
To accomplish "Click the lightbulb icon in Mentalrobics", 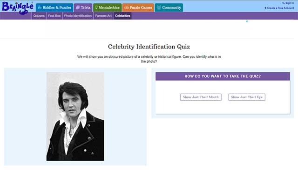I will tap(96, 7).
